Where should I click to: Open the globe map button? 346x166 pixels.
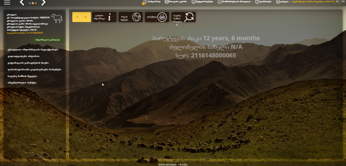point(131,17)
